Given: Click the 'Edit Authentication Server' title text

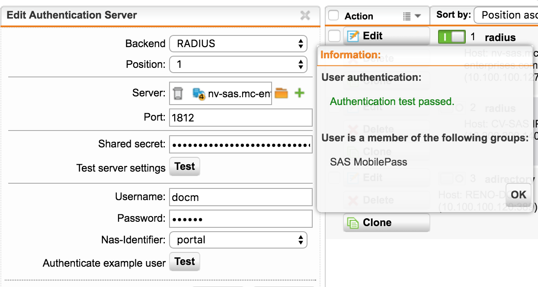Looking at the screenshot, I should click(72, 15).
